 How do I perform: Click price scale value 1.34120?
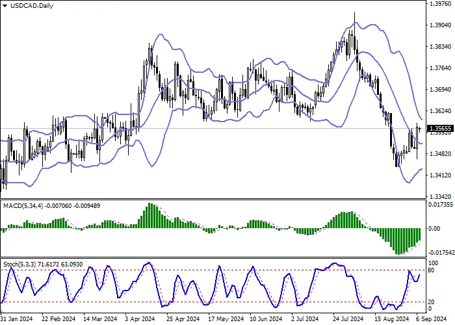click(440, 175)
